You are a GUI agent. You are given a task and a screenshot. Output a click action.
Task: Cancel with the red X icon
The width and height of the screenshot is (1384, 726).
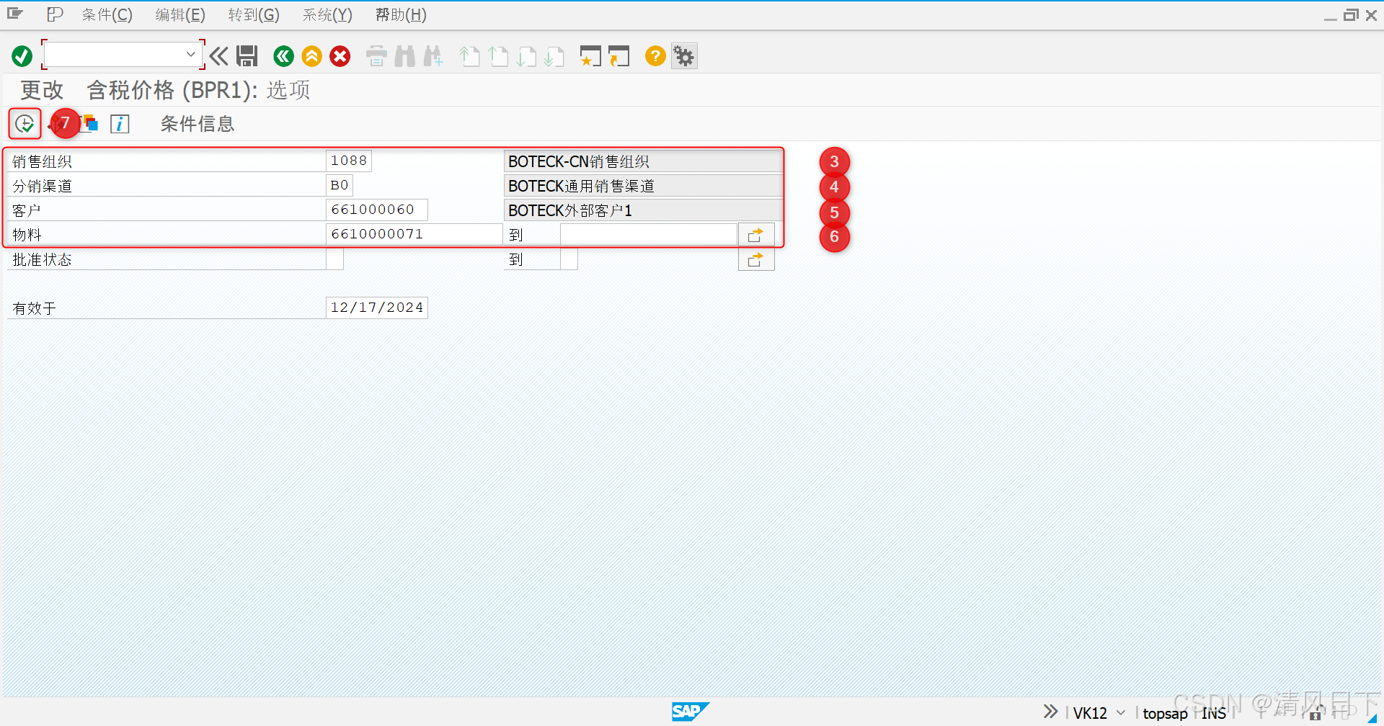[340, 56]
